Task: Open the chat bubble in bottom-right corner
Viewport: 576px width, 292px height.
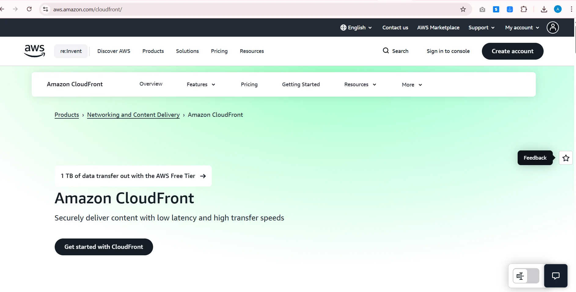Action: click(x=556, y=276)
